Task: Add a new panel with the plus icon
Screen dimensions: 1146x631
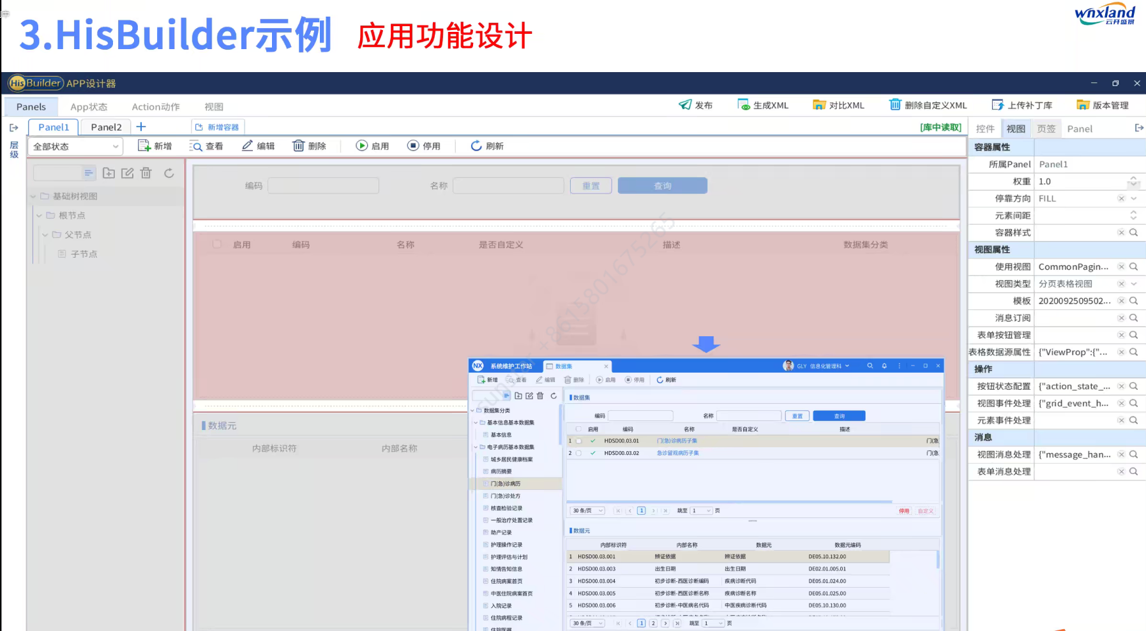Action: (x=141, y=127)
